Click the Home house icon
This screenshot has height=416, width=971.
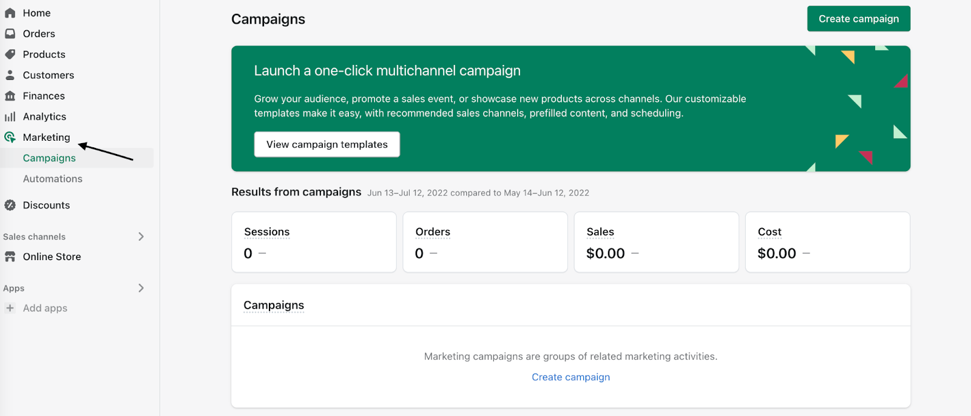point(10,13)
